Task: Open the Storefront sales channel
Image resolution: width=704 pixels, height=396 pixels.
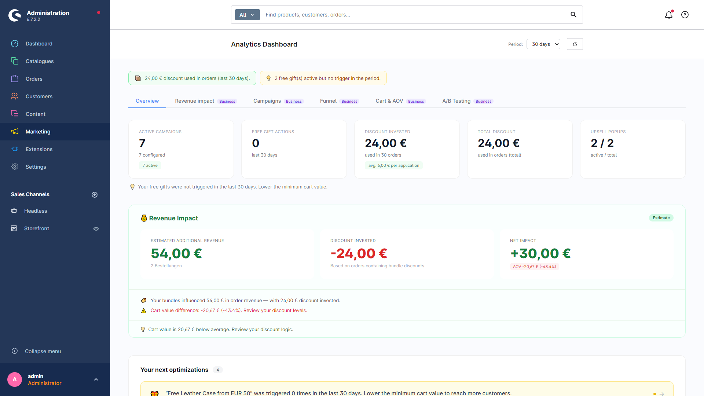Action: pos(37,228)
